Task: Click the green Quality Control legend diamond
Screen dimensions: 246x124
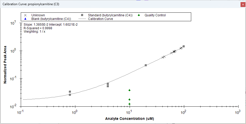Action: (x=139, y=15)
